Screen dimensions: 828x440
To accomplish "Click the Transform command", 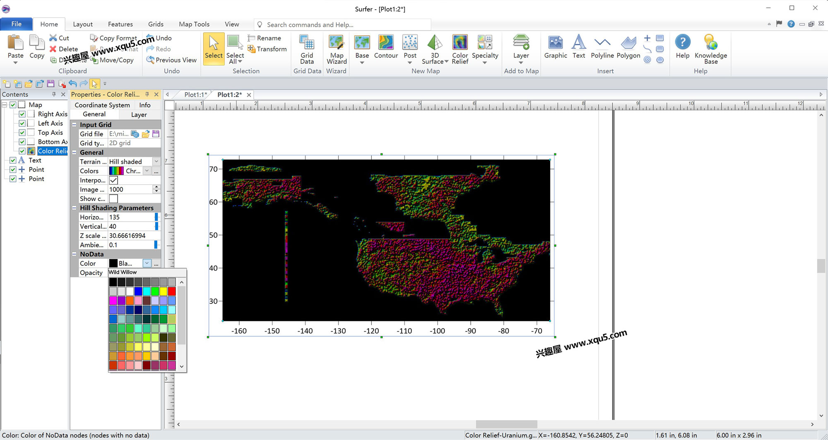I will 267,49.
